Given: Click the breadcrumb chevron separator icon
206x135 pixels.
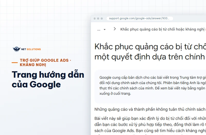Looking at the screenshot, I should point(115,29).
